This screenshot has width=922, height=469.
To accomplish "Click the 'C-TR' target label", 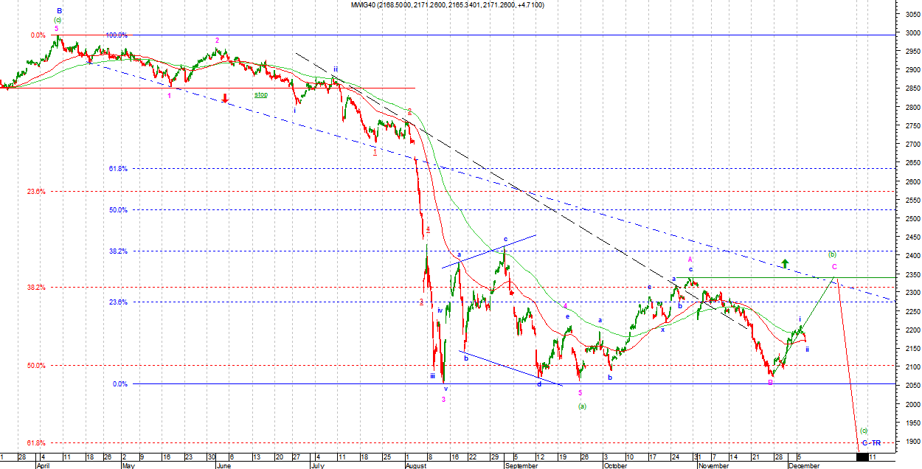I will 871,442.
